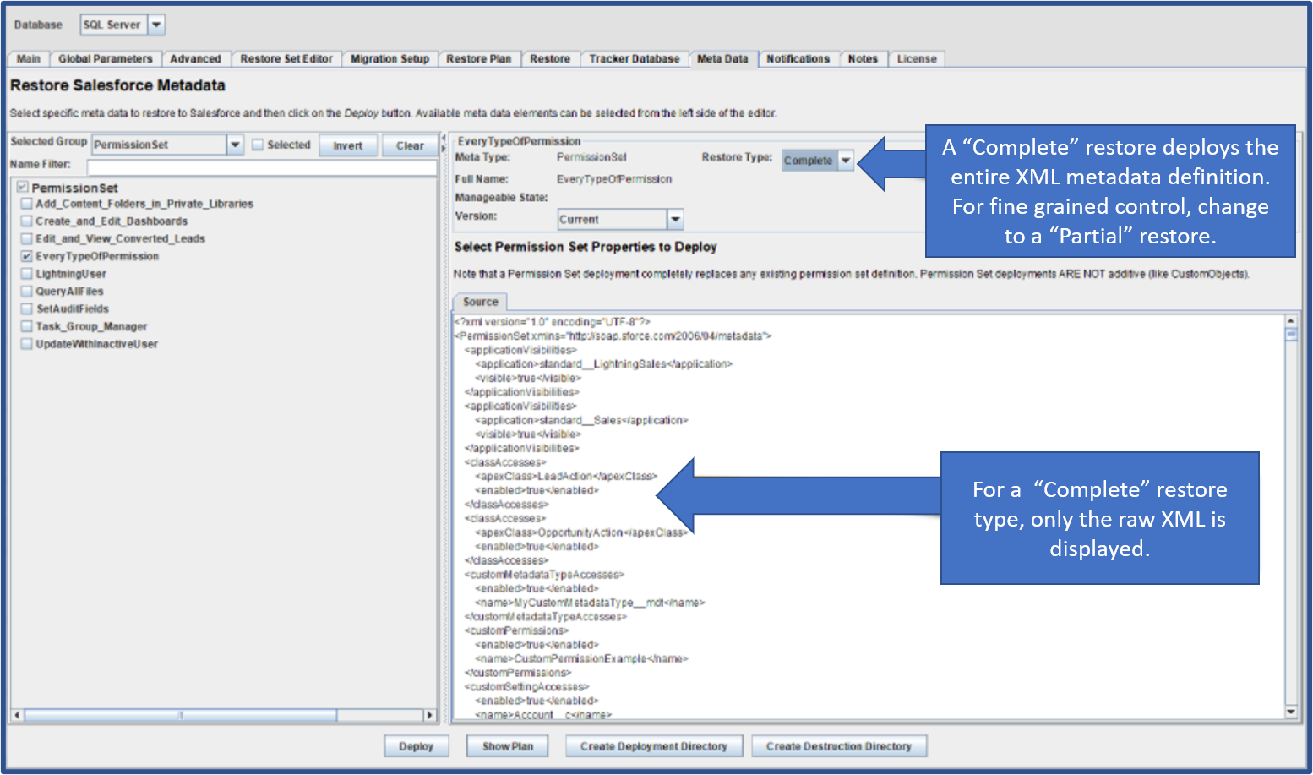Click the scroll up arrow of XML source
The width and height of the screenshot is (1313, 775).
[1291, 321]
